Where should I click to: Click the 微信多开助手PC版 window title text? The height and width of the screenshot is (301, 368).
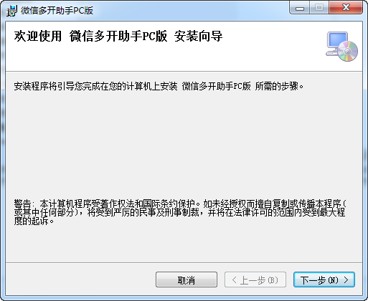tap(57, 11)
